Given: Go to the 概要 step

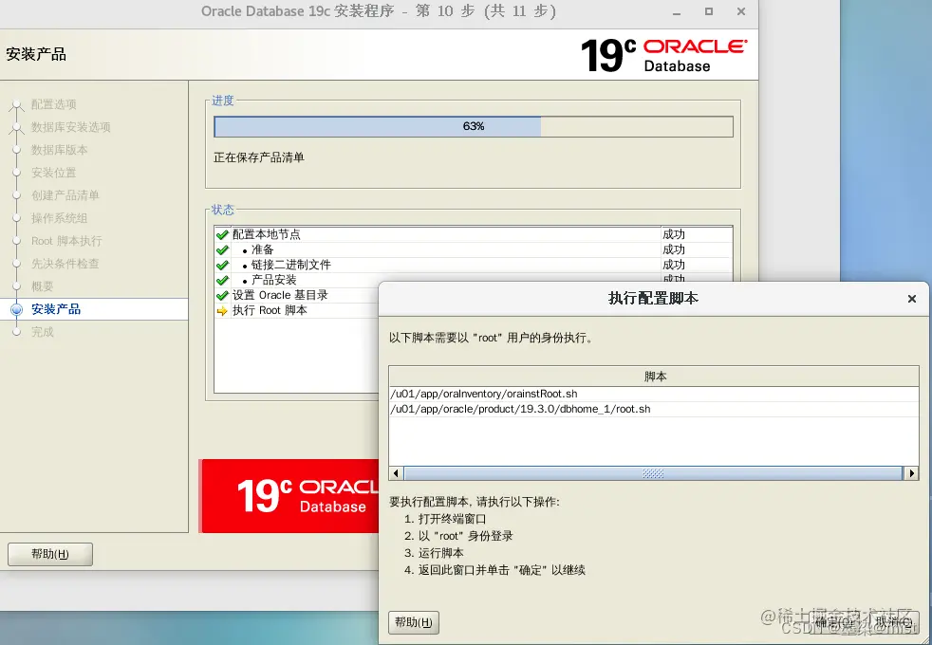Looking at the screenshot, I should coord(42,286).
